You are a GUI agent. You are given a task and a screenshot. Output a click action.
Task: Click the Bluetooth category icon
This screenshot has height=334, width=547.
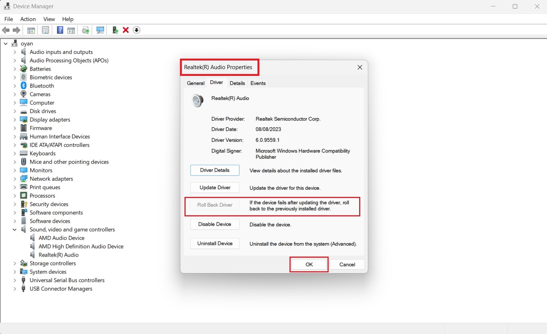(24, 86)
